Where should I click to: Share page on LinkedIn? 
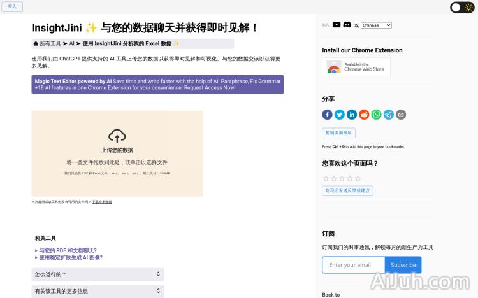pos(352,115)
